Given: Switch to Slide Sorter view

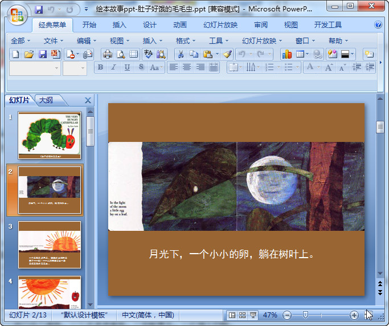Looking at the screenshot, I should (243, 315).
